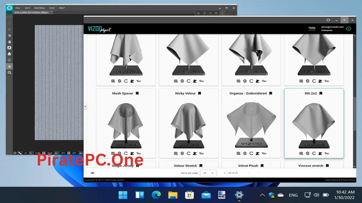The width and height of the screenshot is (362, 203).
Task: Toggle the bookmark next to Mesh Spacer
Action: [137, 93]
